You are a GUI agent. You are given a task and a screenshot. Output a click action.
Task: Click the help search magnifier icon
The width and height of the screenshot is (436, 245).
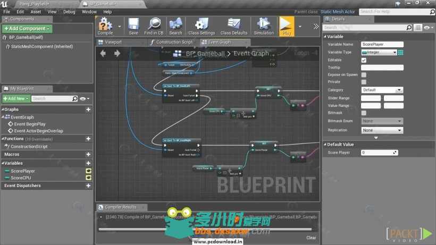[432, 12]
